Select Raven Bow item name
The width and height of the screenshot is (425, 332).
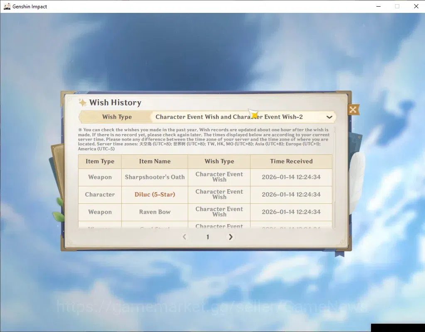pos(155,212)
